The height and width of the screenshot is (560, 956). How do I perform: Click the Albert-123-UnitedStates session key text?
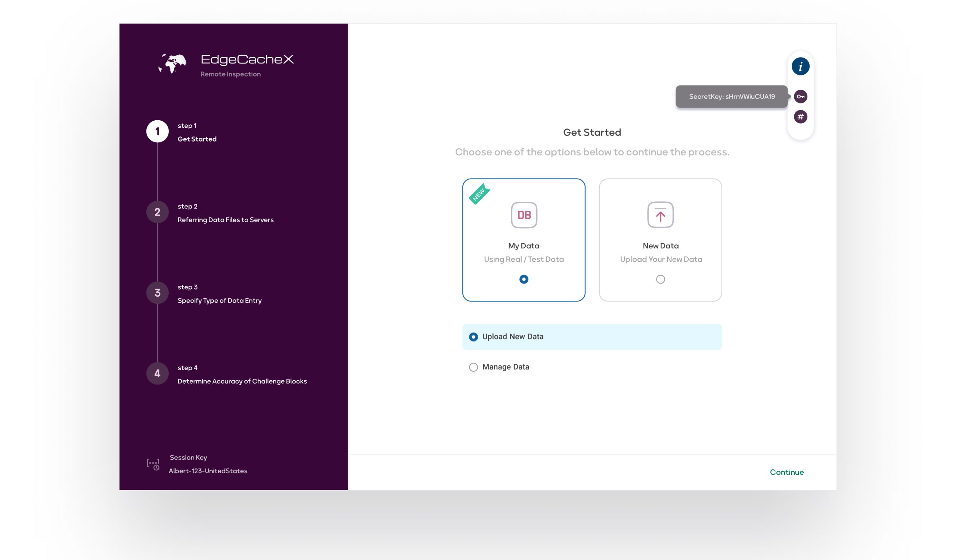pos(208,471)
